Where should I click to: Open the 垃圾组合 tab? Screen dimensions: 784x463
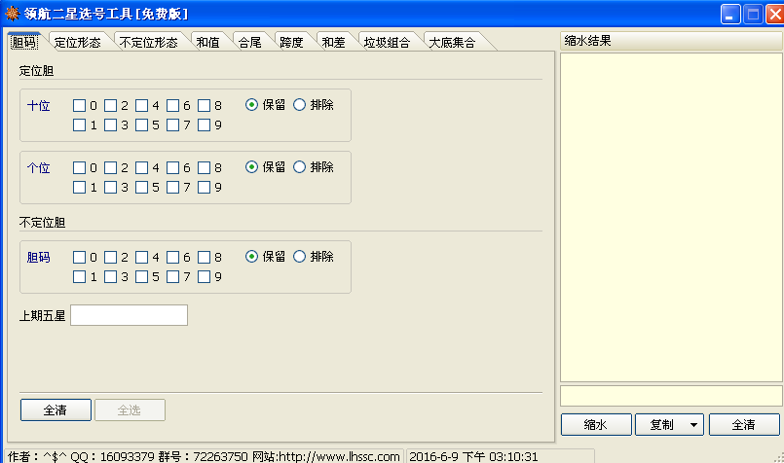click(x=387, y=43)
